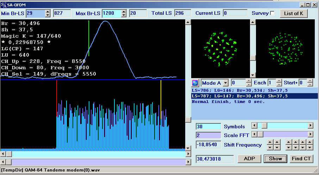
Task: Click the SA-OFDM application icon in the title bar
Action: (x=3, y=5)
